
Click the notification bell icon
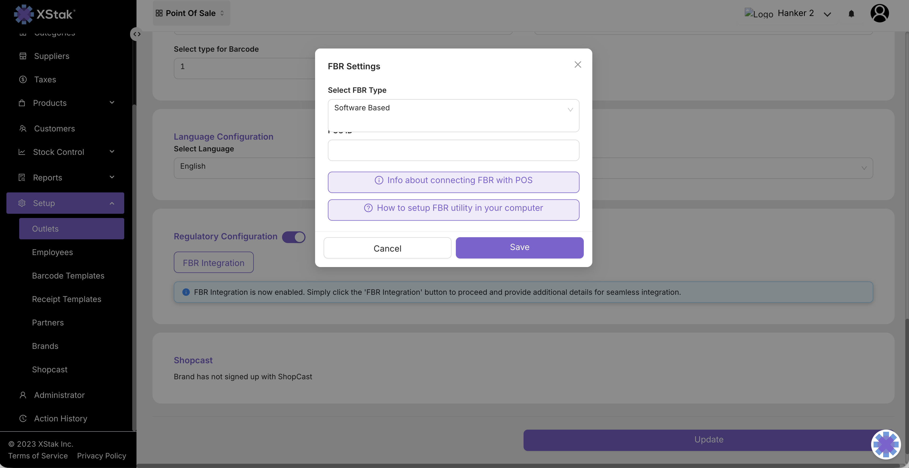[x=851, y=14]
